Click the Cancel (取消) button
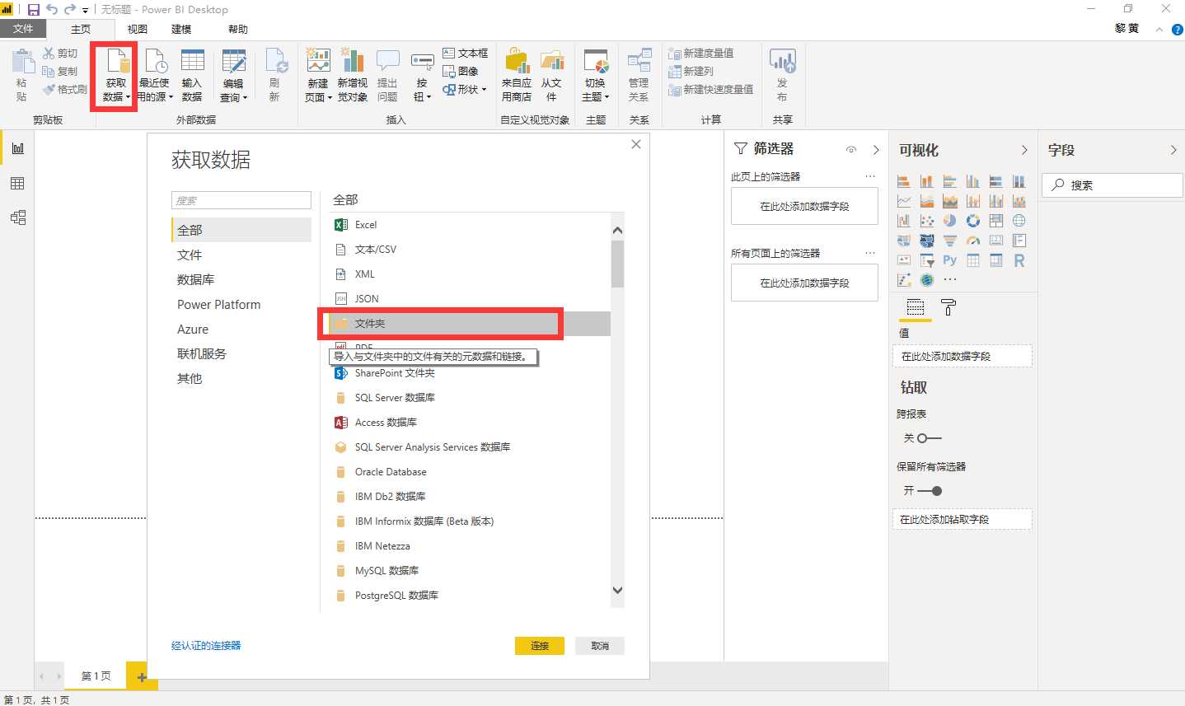The image size is (1185, 706). click(x=600, y=646)
